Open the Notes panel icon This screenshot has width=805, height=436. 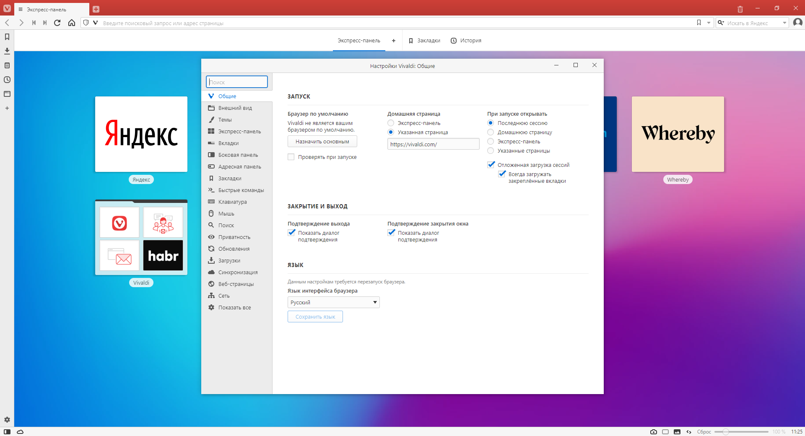[x=7, y=65]
